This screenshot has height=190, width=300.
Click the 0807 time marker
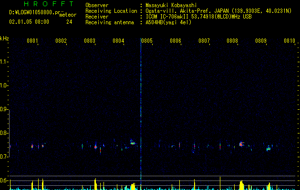coord(204,41)
